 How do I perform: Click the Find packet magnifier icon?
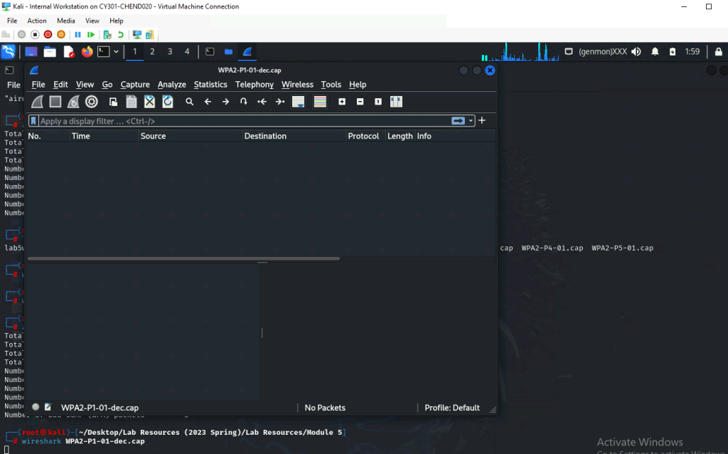[190, 102]
